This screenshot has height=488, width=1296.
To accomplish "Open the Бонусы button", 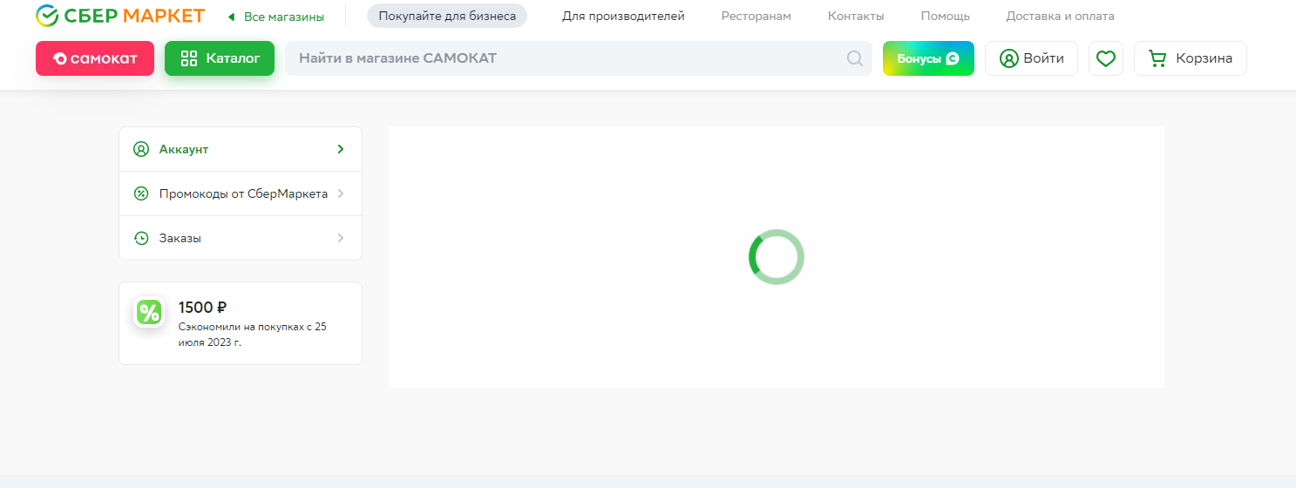I will [928, 58].
